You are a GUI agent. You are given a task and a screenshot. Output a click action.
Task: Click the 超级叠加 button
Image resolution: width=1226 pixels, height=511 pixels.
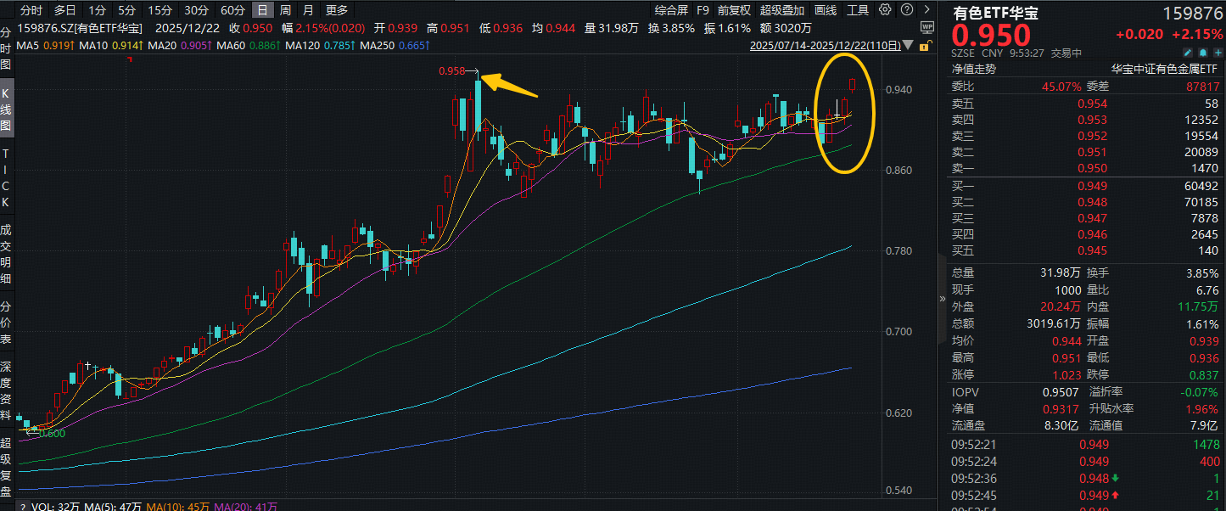point(781,10)
